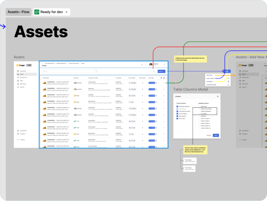Image resolution: width=267 pixels, height=201 pixels.
Task: Click Company icon in Assets frame sidebar
Action: coord(18,134)
